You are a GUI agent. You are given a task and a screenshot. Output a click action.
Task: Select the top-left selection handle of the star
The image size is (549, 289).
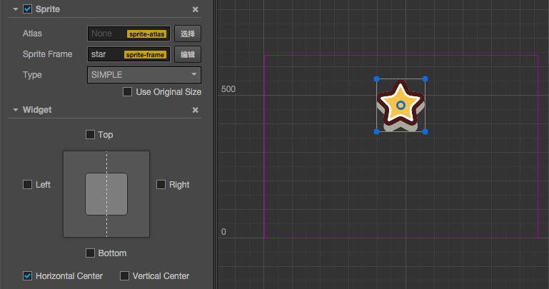377,79
